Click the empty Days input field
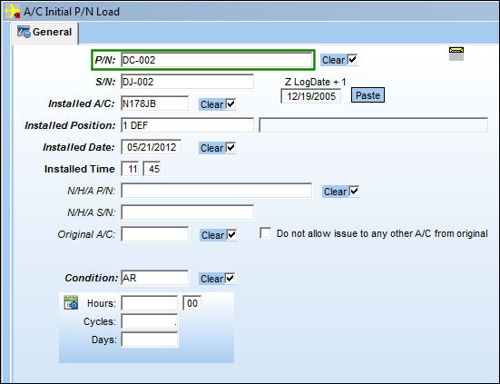This screenshot has width=500, height=384. (x=149, y=340)
